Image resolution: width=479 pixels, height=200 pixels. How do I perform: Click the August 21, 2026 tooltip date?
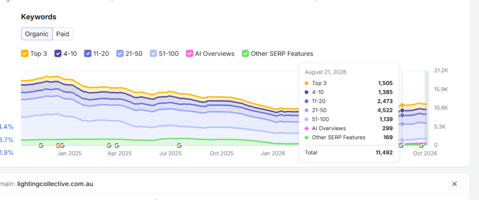pos(326,72)
